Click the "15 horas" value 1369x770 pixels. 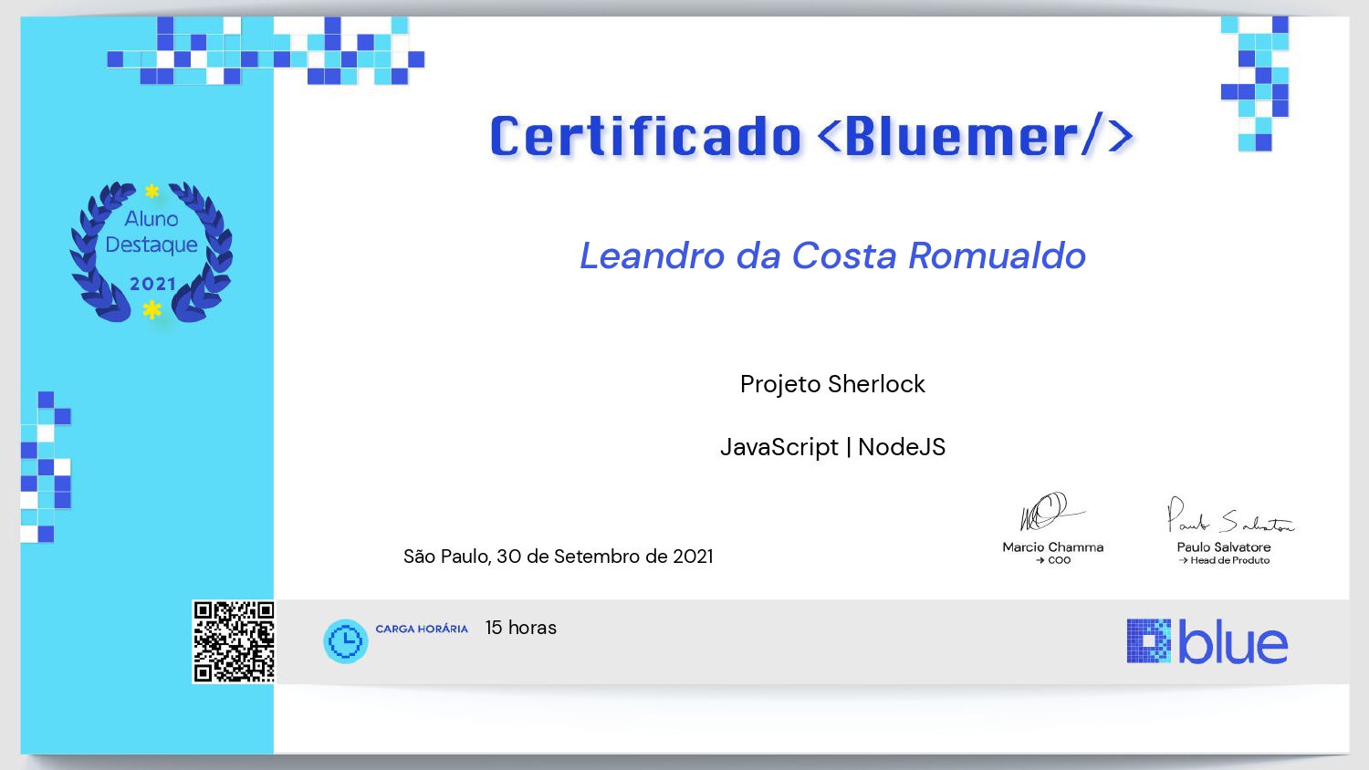pos(521,628)
